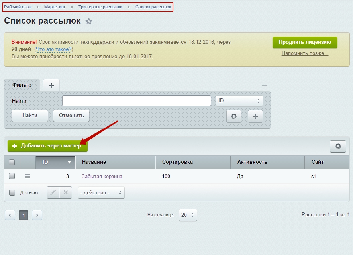Open the ID search field dropdown
The height and width of the screenshot is (255, 353).
click(239, 100)
